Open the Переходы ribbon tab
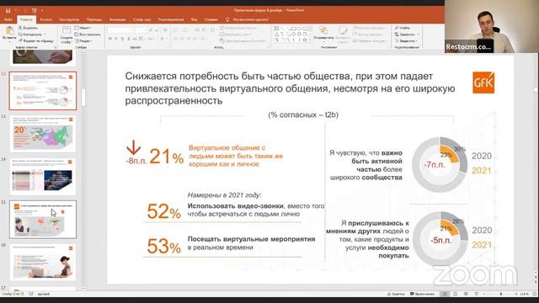The height and width of the screenshot is (303, 539). pos(94,19)
